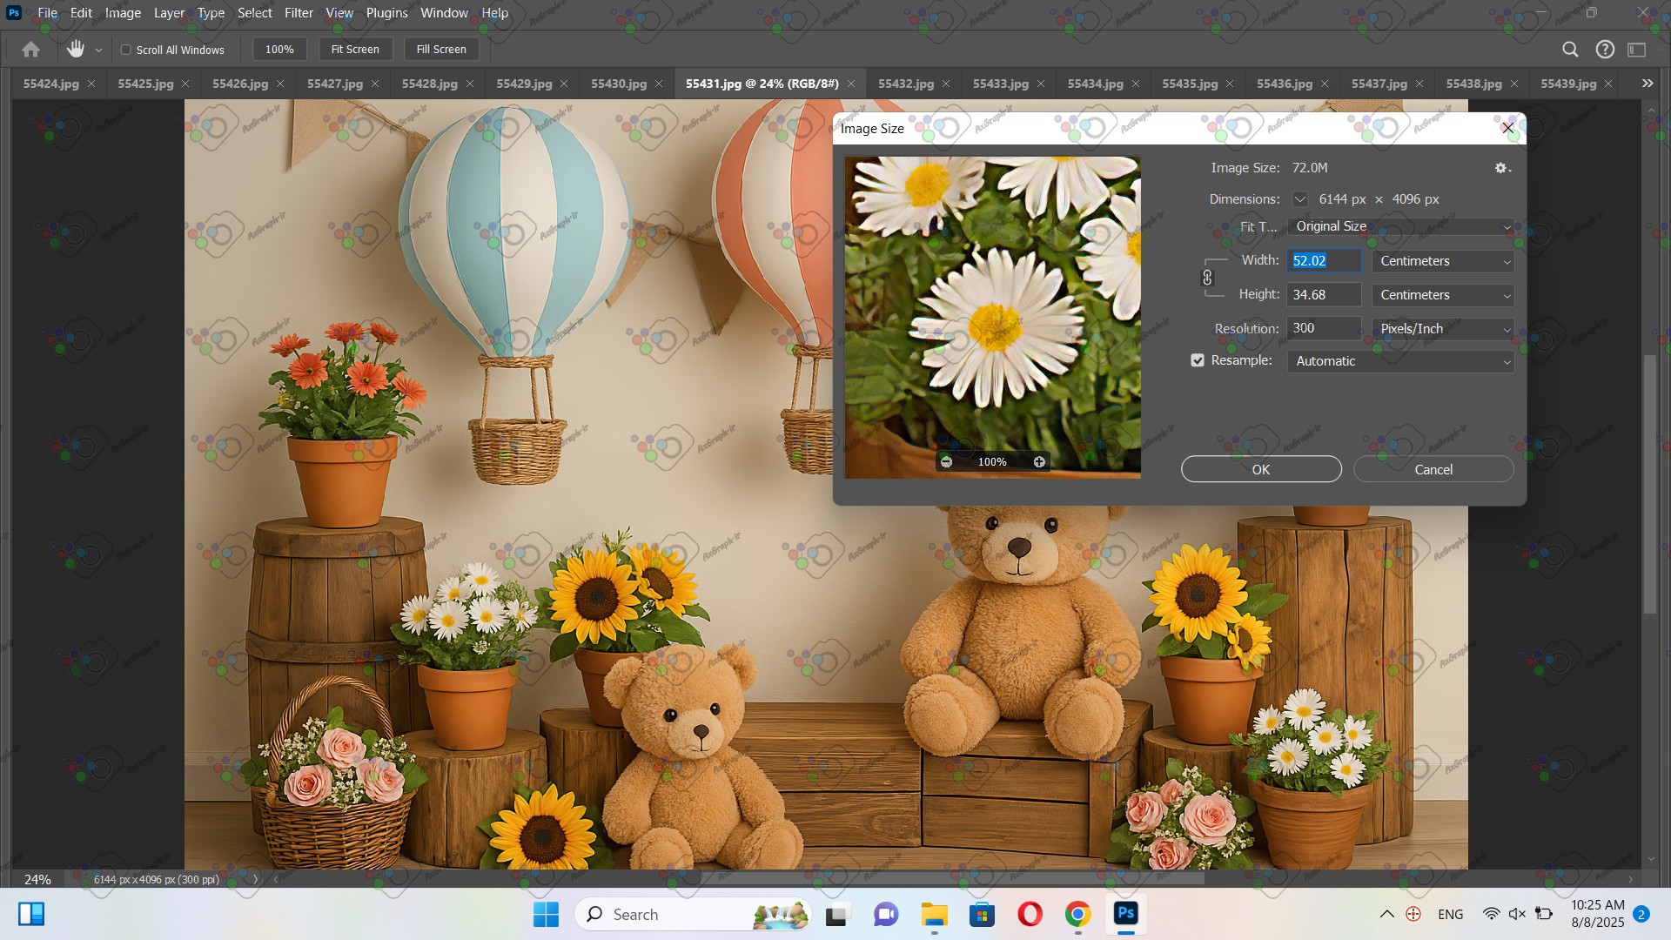Open the Fit To Original Size dropdown

[1399, 226]
